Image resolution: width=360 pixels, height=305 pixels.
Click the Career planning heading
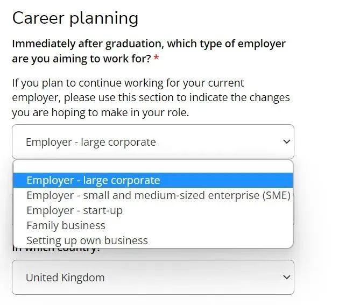click(x=75, y=18)
